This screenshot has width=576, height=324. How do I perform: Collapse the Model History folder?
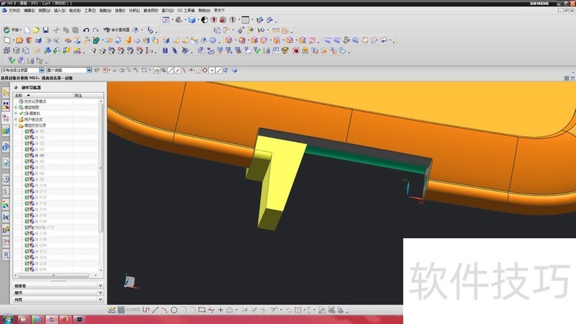(17, 125)
